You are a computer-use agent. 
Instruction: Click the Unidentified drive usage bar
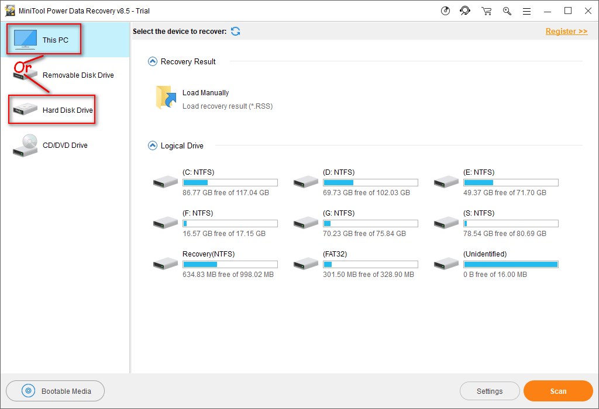(511, 265)
